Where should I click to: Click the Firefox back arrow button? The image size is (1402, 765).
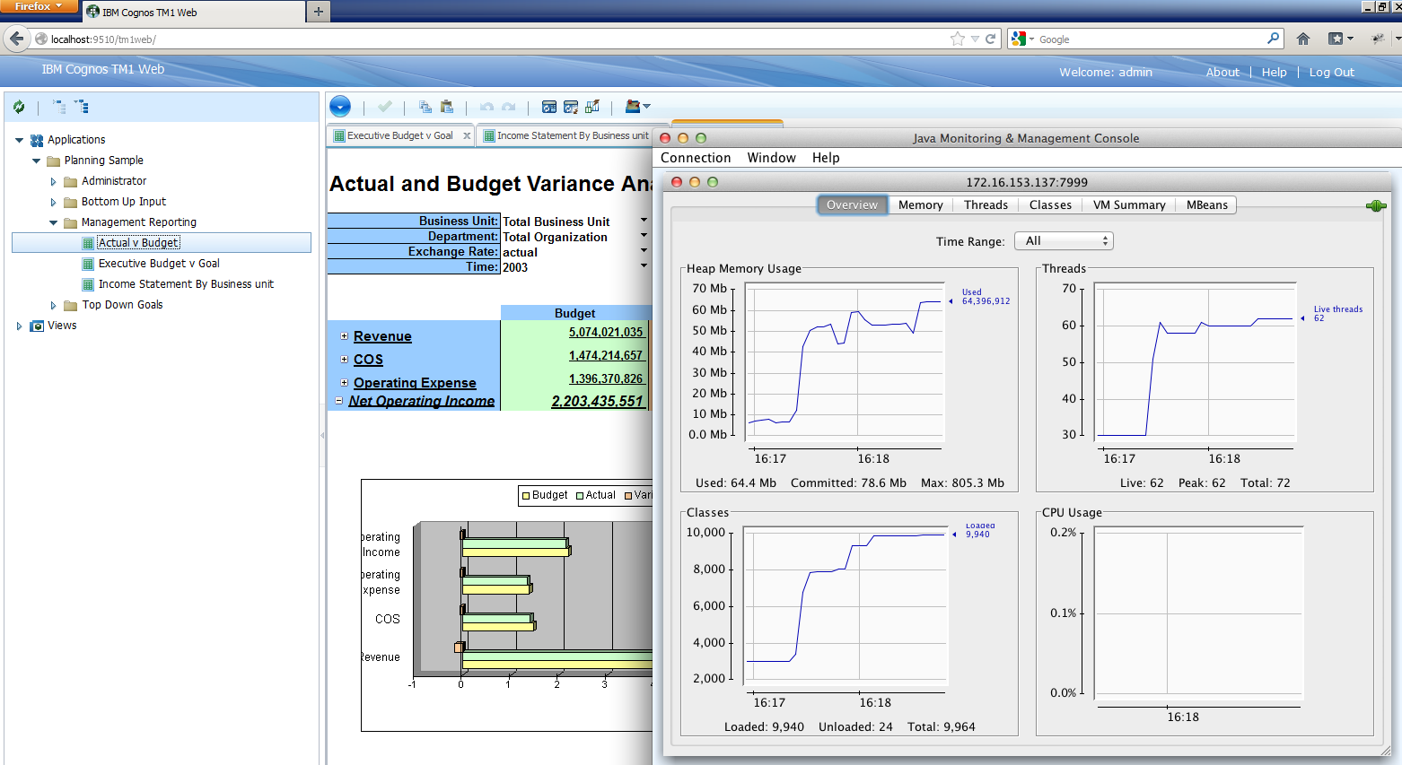click(16, 39)
